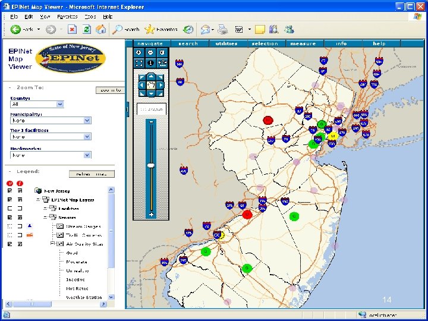Click the identify info tool icon
The height and width of the screenshot is (321, 428).
[151, 62]
